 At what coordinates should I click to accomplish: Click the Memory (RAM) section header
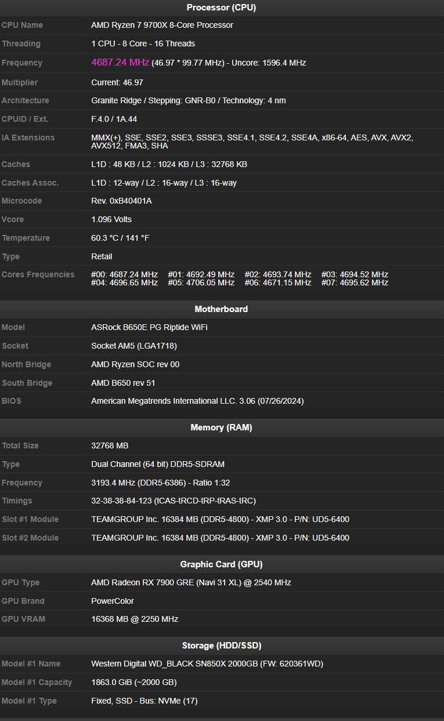[x=221, y=427]
